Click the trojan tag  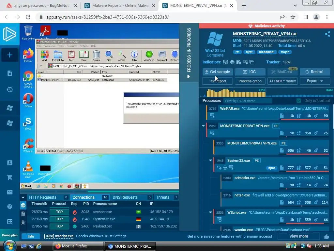(285, 52)
